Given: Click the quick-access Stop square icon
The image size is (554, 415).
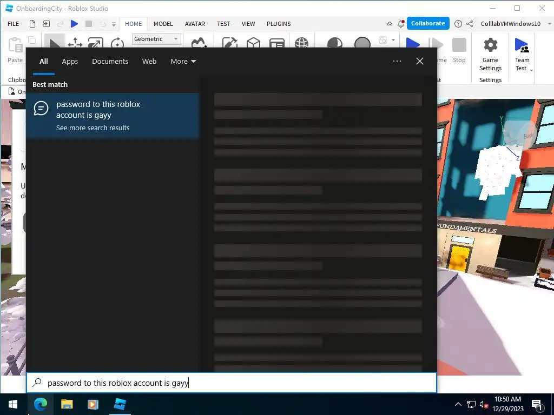Looking at the screenshot, I should click(x=89, y=24).
